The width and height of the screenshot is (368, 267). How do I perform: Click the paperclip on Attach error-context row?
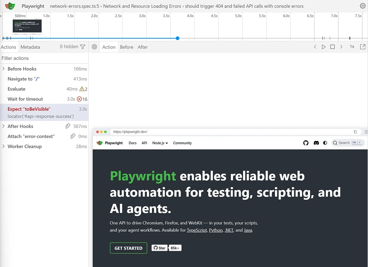(x=73, y=136)
